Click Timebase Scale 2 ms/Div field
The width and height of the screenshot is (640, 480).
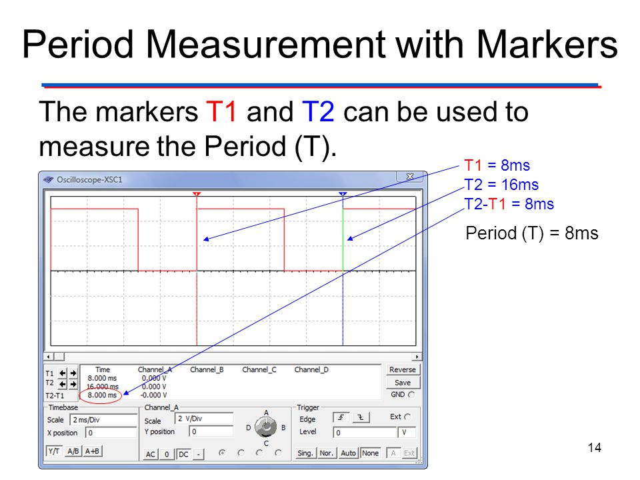104,419
